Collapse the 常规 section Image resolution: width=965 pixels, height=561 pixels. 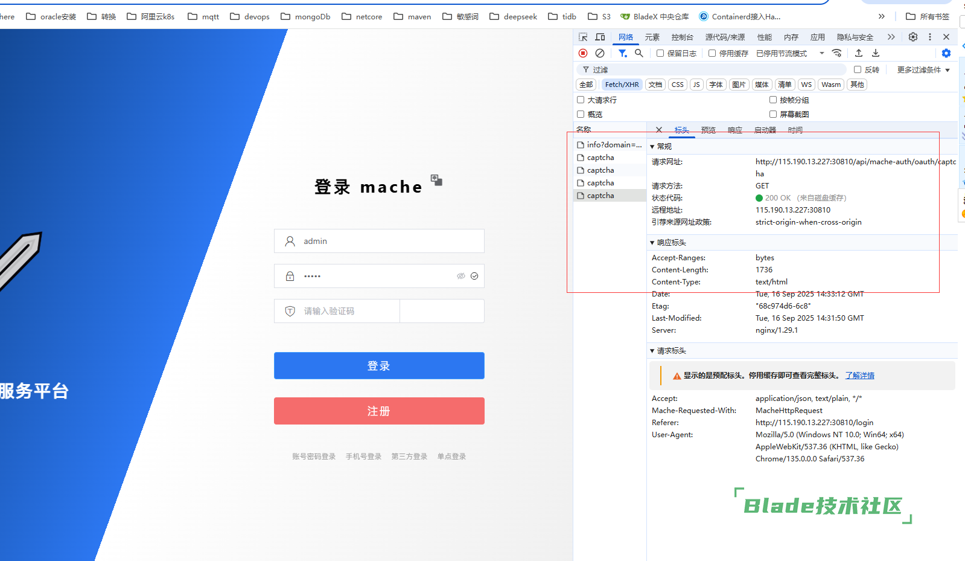pyautogui.click(x=660, y=146)
